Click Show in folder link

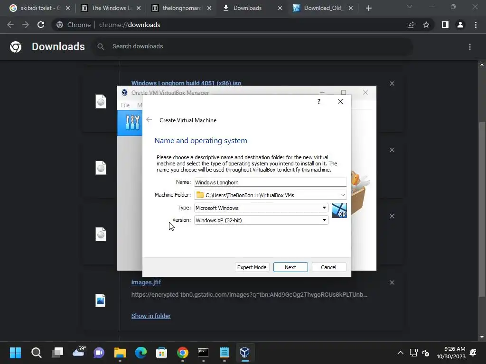(151, 316)
